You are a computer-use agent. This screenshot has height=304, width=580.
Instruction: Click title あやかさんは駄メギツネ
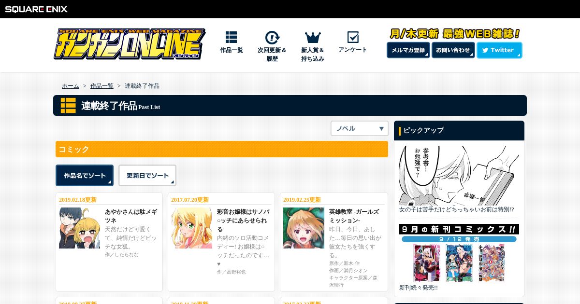pos(130,216)
